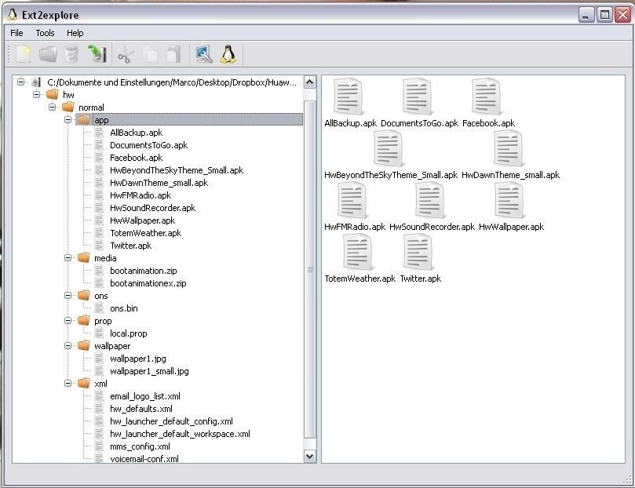Select email_logo_list.xml in the tree
The width and height of the screenshot is (635, 488).
click(x=145, y=396)
